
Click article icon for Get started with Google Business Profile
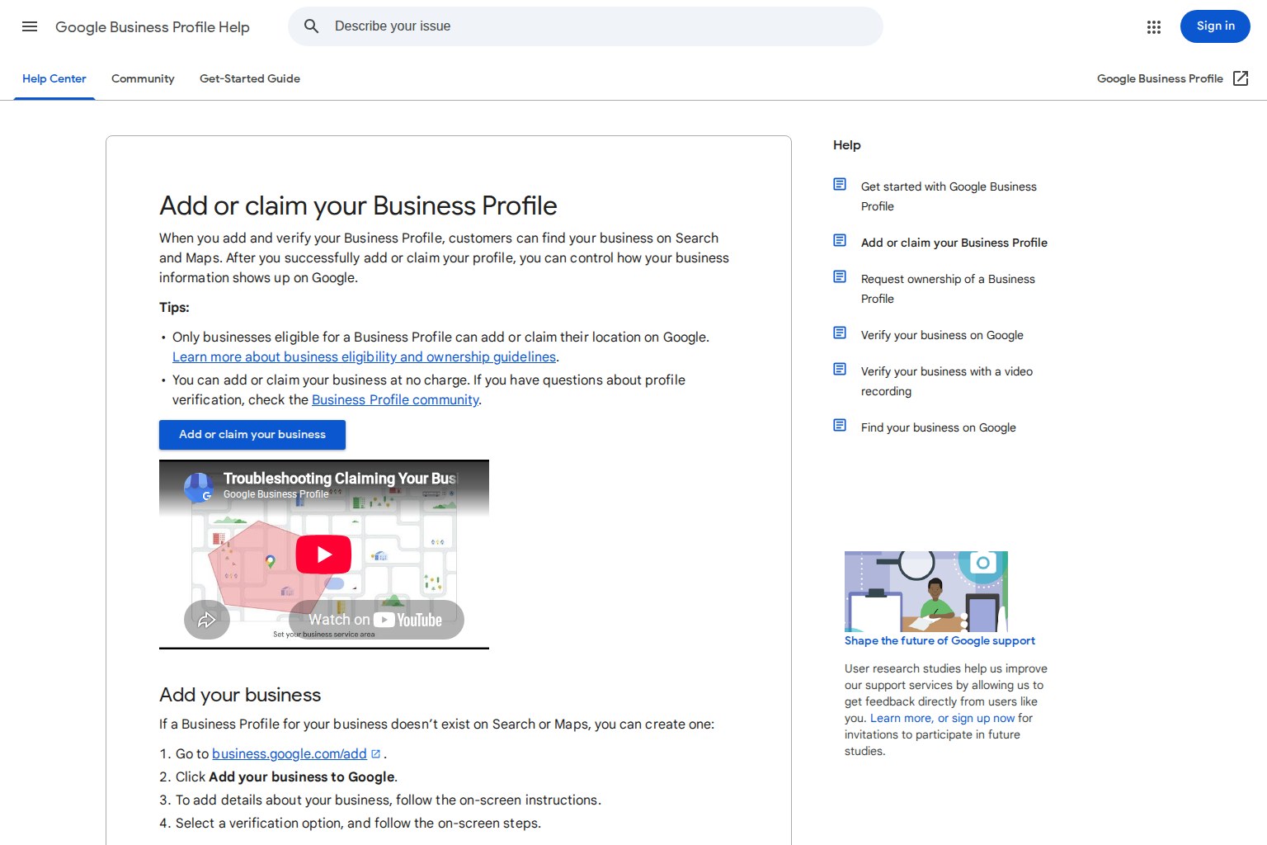pyautogui.click(x=840, y=184)
